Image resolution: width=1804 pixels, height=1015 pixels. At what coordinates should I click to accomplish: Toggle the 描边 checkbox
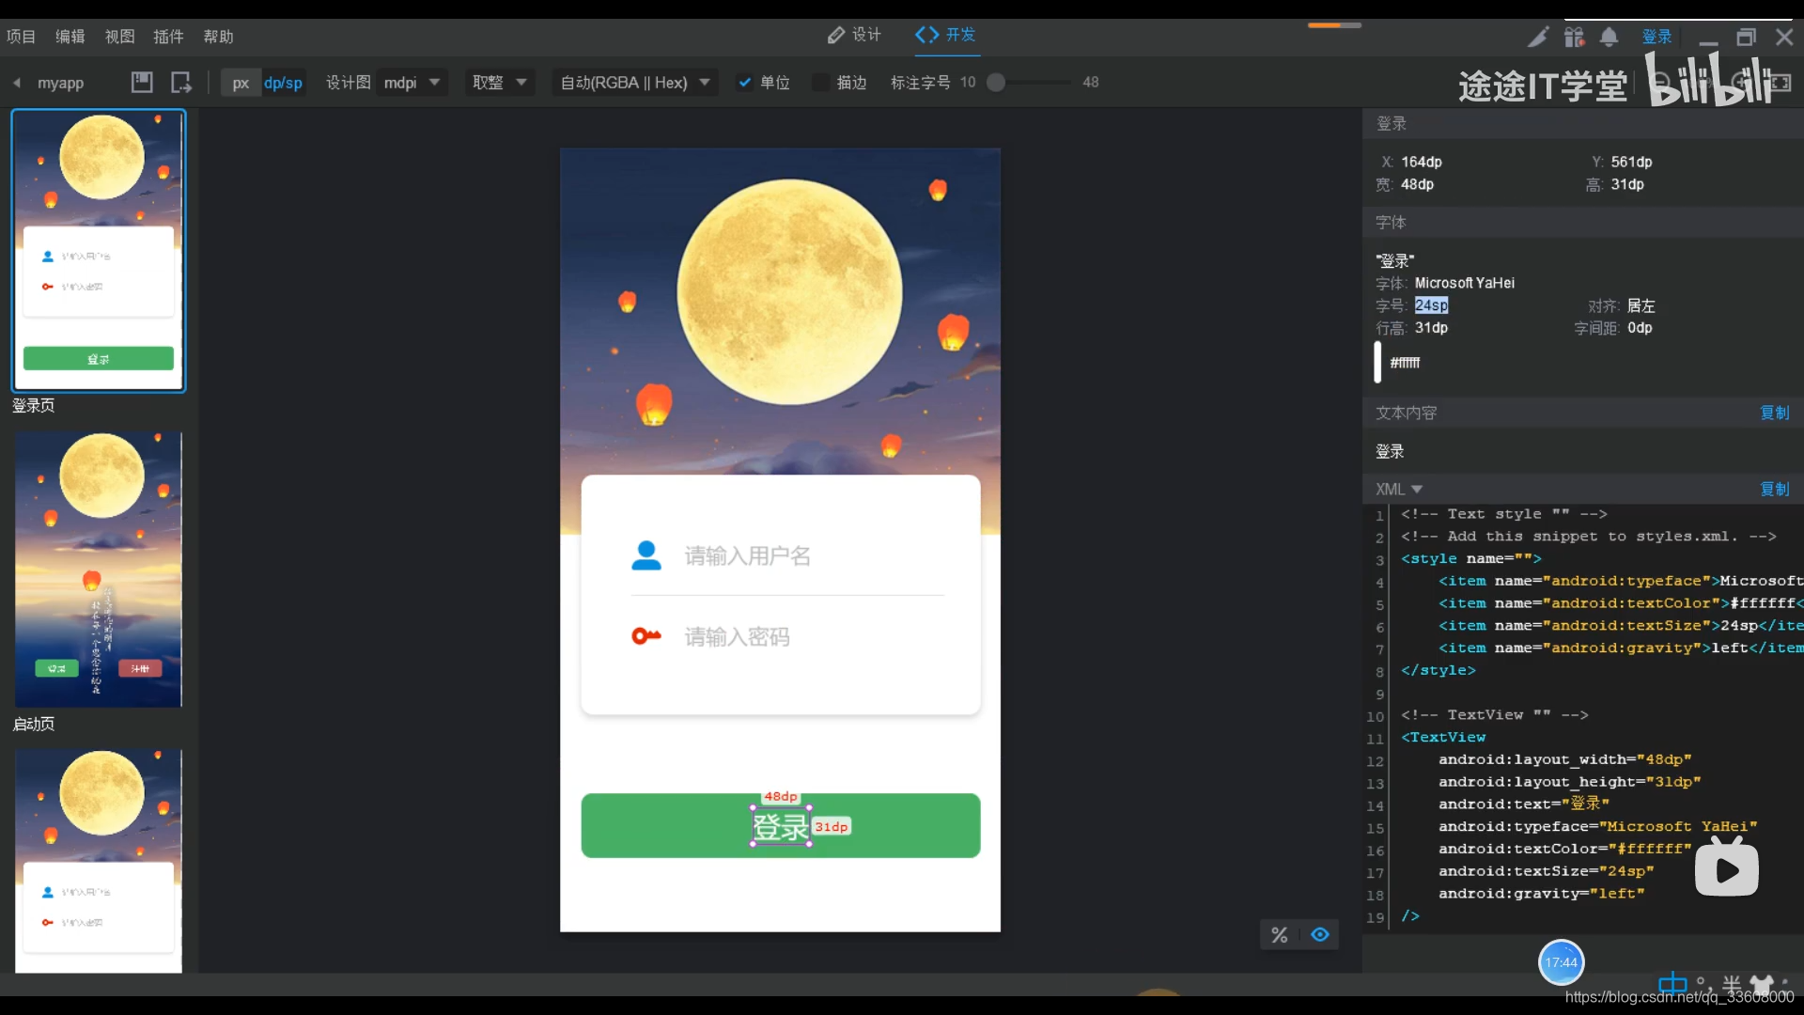click(820, 83)
